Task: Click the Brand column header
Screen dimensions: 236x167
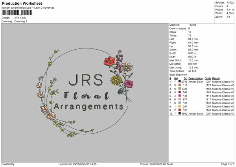Action: coord(216,78)
